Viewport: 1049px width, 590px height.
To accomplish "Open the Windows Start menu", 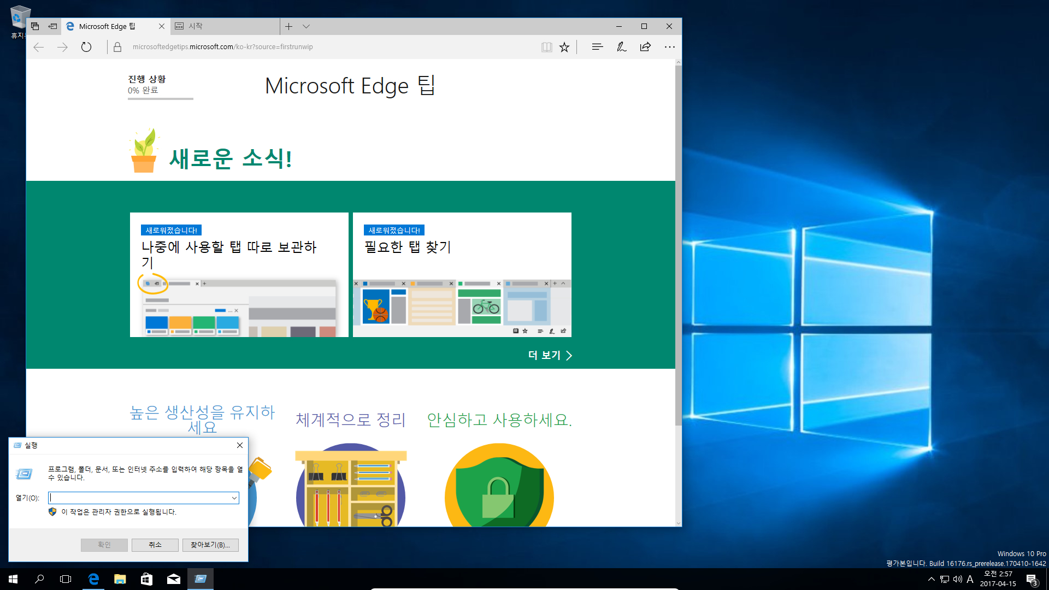I will pyautogui.click(x=13, y=579).
